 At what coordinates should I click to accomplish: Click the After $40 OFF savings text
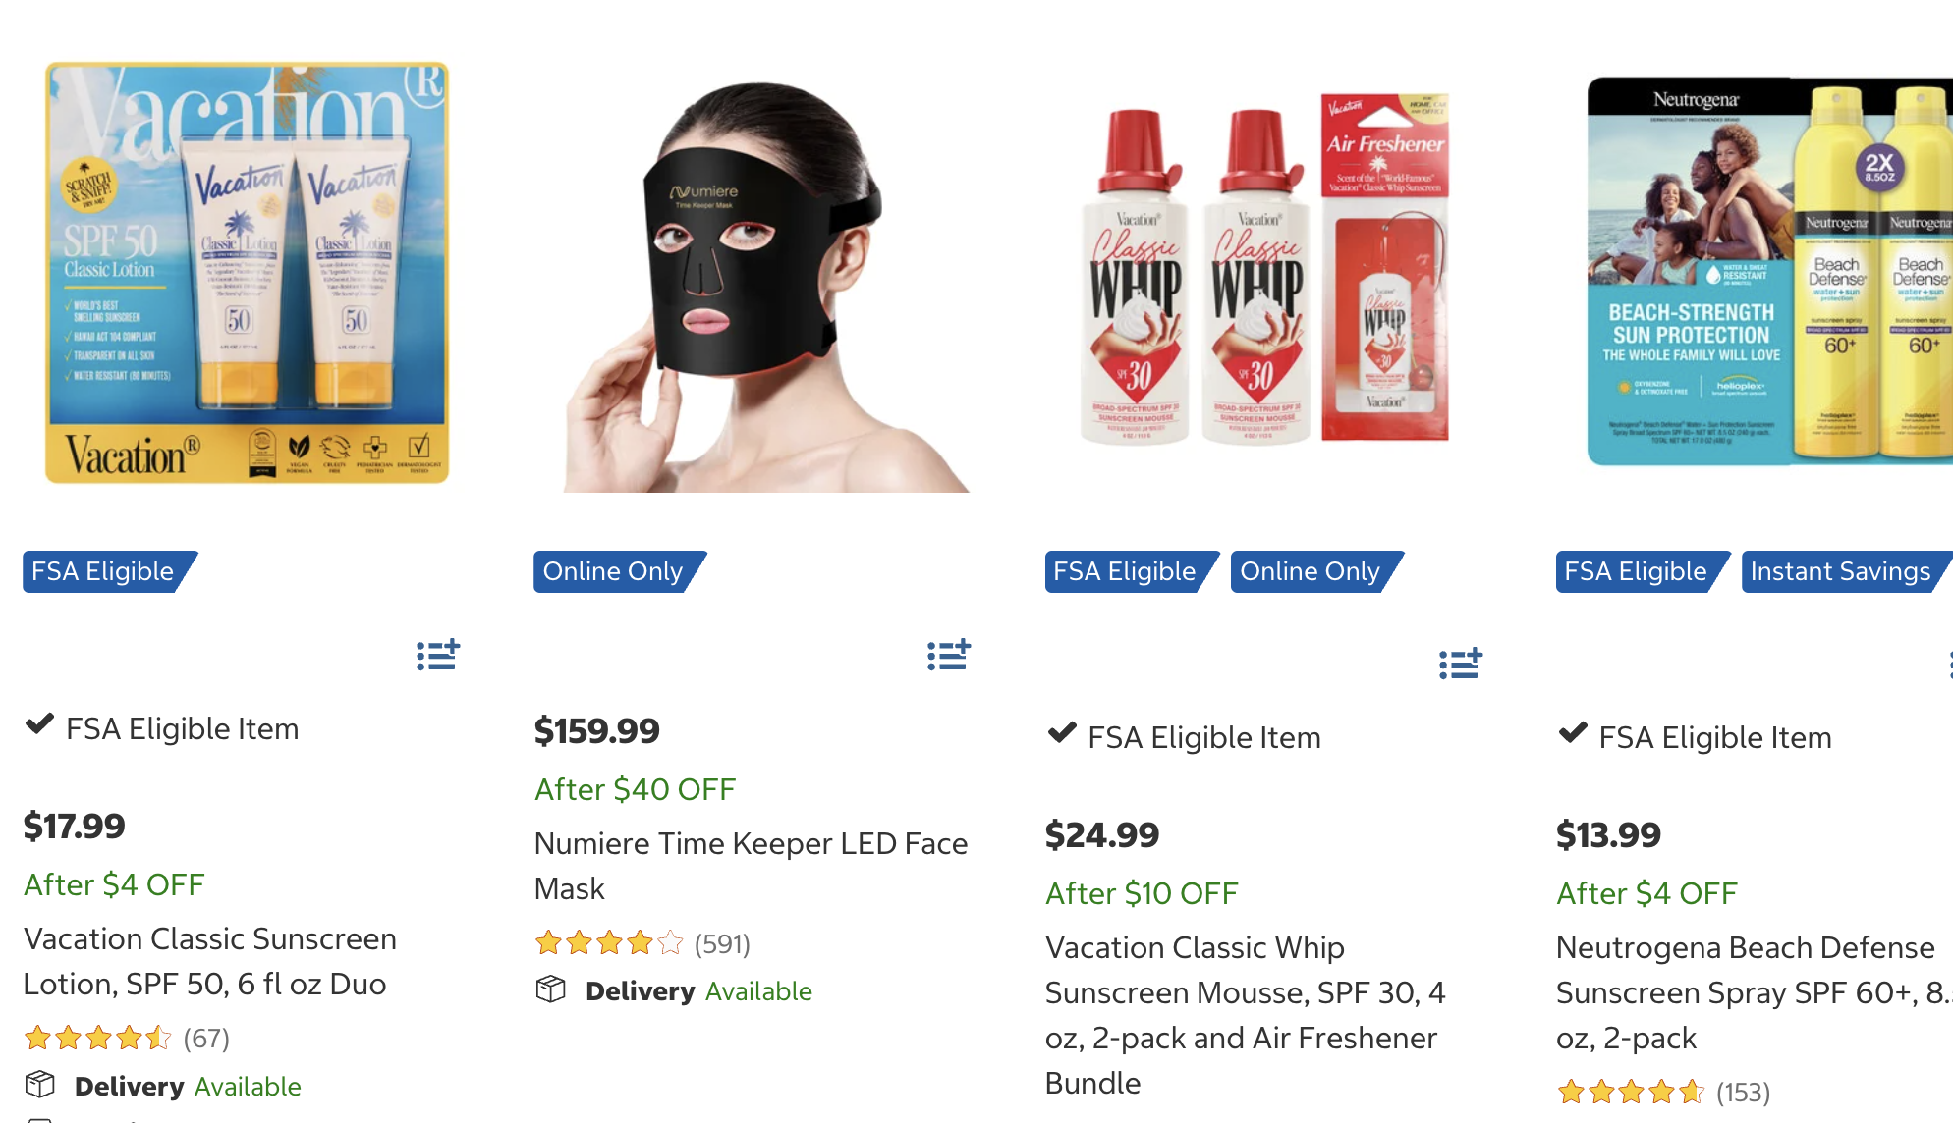(x=635, y=789)
